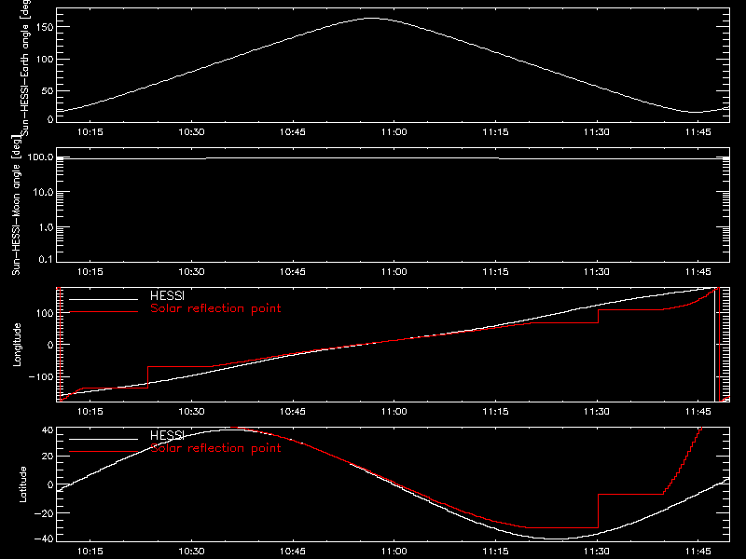This screenshot has width=746, height=559.
Task: Click the Longitude axis title
Action: click(17, 345)
